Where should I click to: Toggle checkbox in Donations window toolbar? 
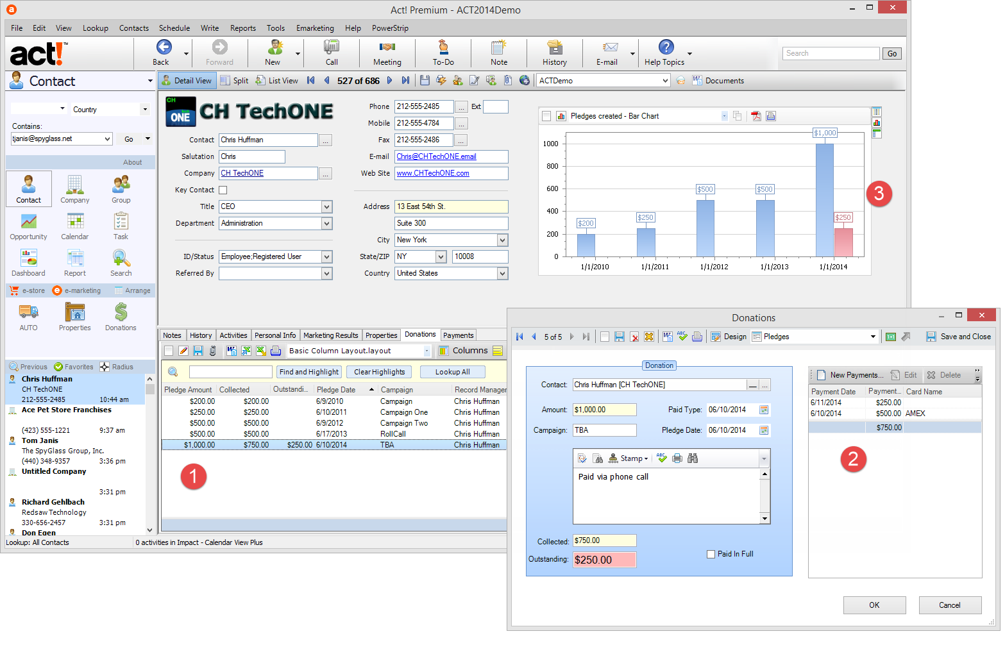pyautogui.click(x=605, y=337)
